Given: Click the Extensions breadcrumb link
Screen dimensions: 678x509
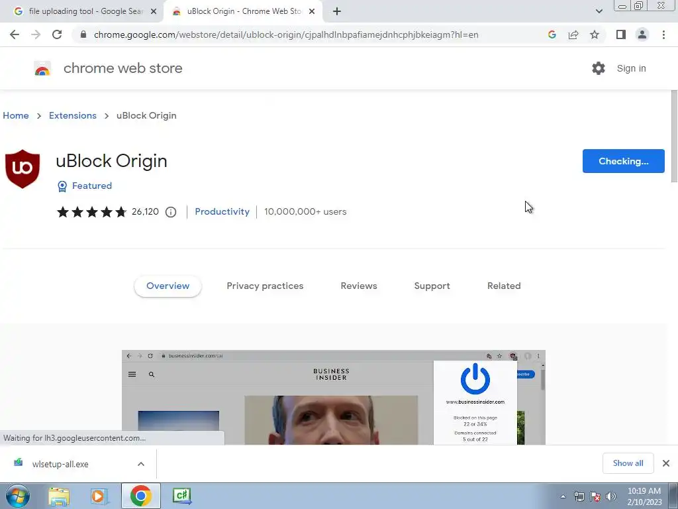Looking at the screenshot, I should pos(73,115).
